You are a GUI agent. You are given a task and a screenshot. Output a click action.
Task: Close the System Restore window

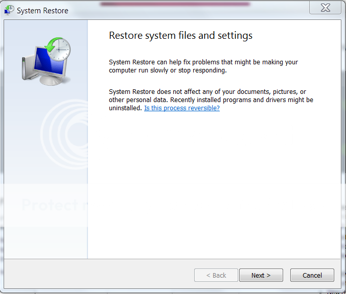[325, 8]
